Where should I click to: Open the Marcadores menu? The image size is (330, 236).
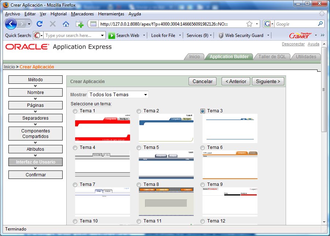(82, 14)
